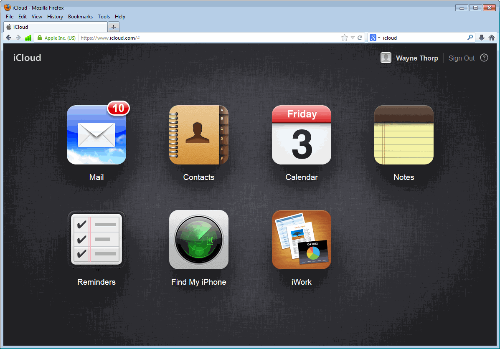Click the green padlock site identity icon
This screenshot has width=500, height=349.
[40, 38]
